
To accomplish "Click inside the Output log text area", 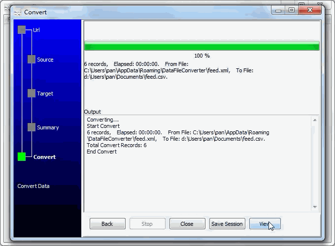I will click(197, 182).
